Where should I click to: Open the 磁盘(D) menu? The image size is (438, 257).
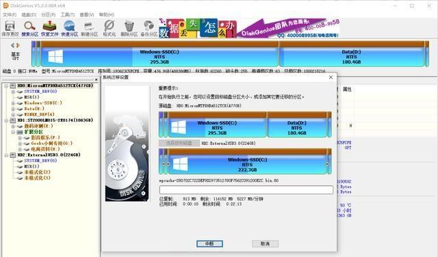pyautogui.click(x=29, y=14)
